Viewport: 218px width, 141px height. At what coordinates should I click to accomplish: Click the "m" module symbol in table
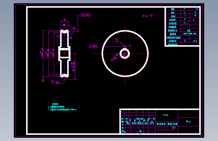point(184,9)
